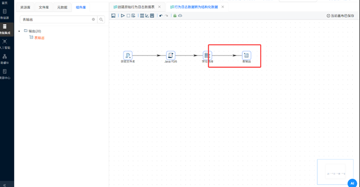Collapse the sidebar with double-chevron icon
This screenshot has width=360, height=187.
click(x=4, y=185)
